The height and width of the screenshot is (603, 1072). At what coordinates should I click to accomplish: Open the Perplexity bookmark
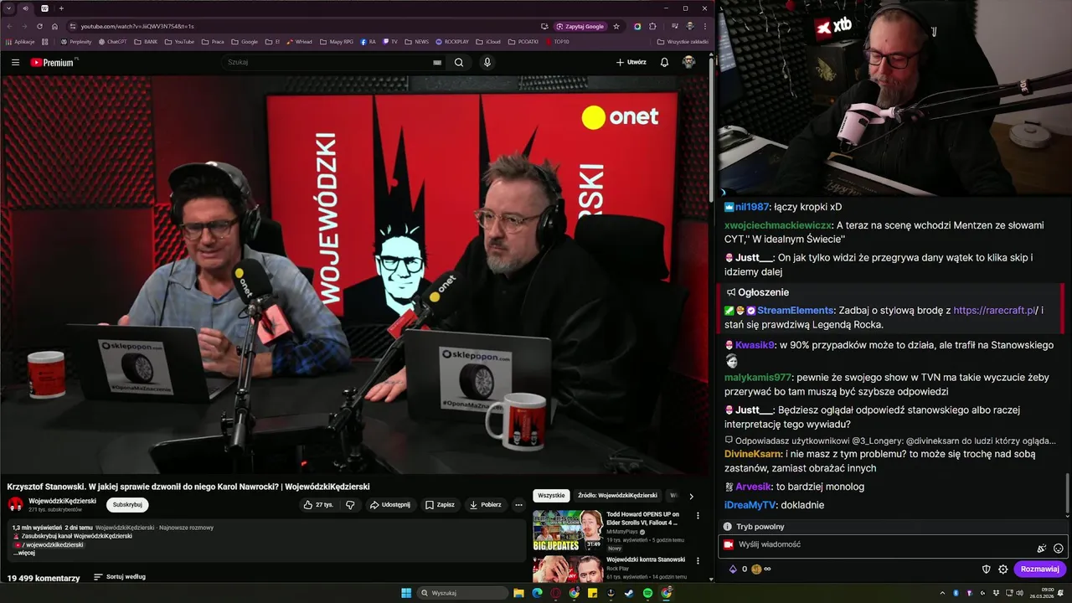75,41
